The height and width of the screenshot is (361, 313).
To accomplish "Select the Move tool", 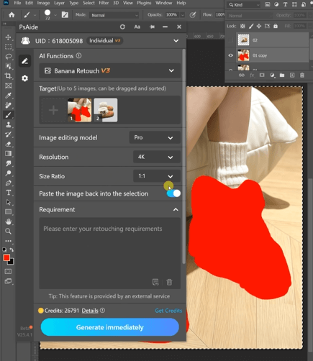I will (8, 37).
